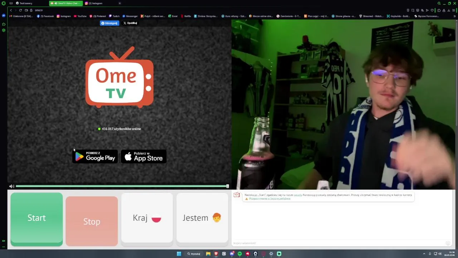
Task: Reload the ome.tv page
Action: tap(20, 10)
